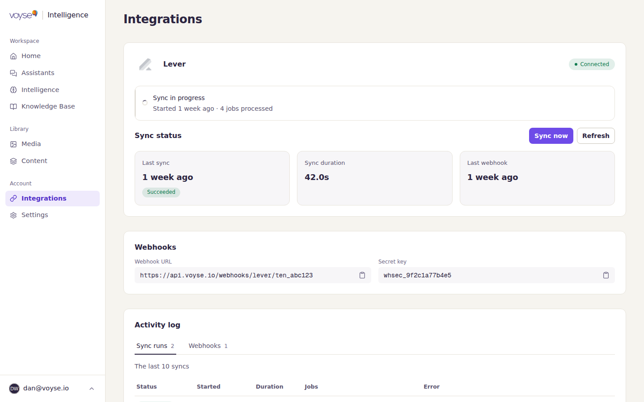The height and width of the screenshot is (402, 644).
Task: Open account Settings
Action: tap(52, 215)
